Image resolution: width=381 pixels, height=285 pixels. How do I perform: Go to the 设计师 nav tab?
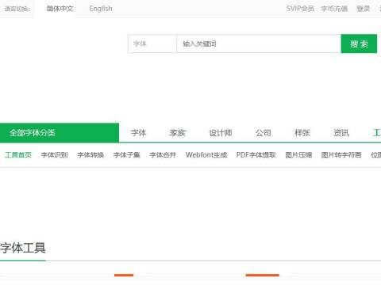pyautogui.click(x=221, y=133)
